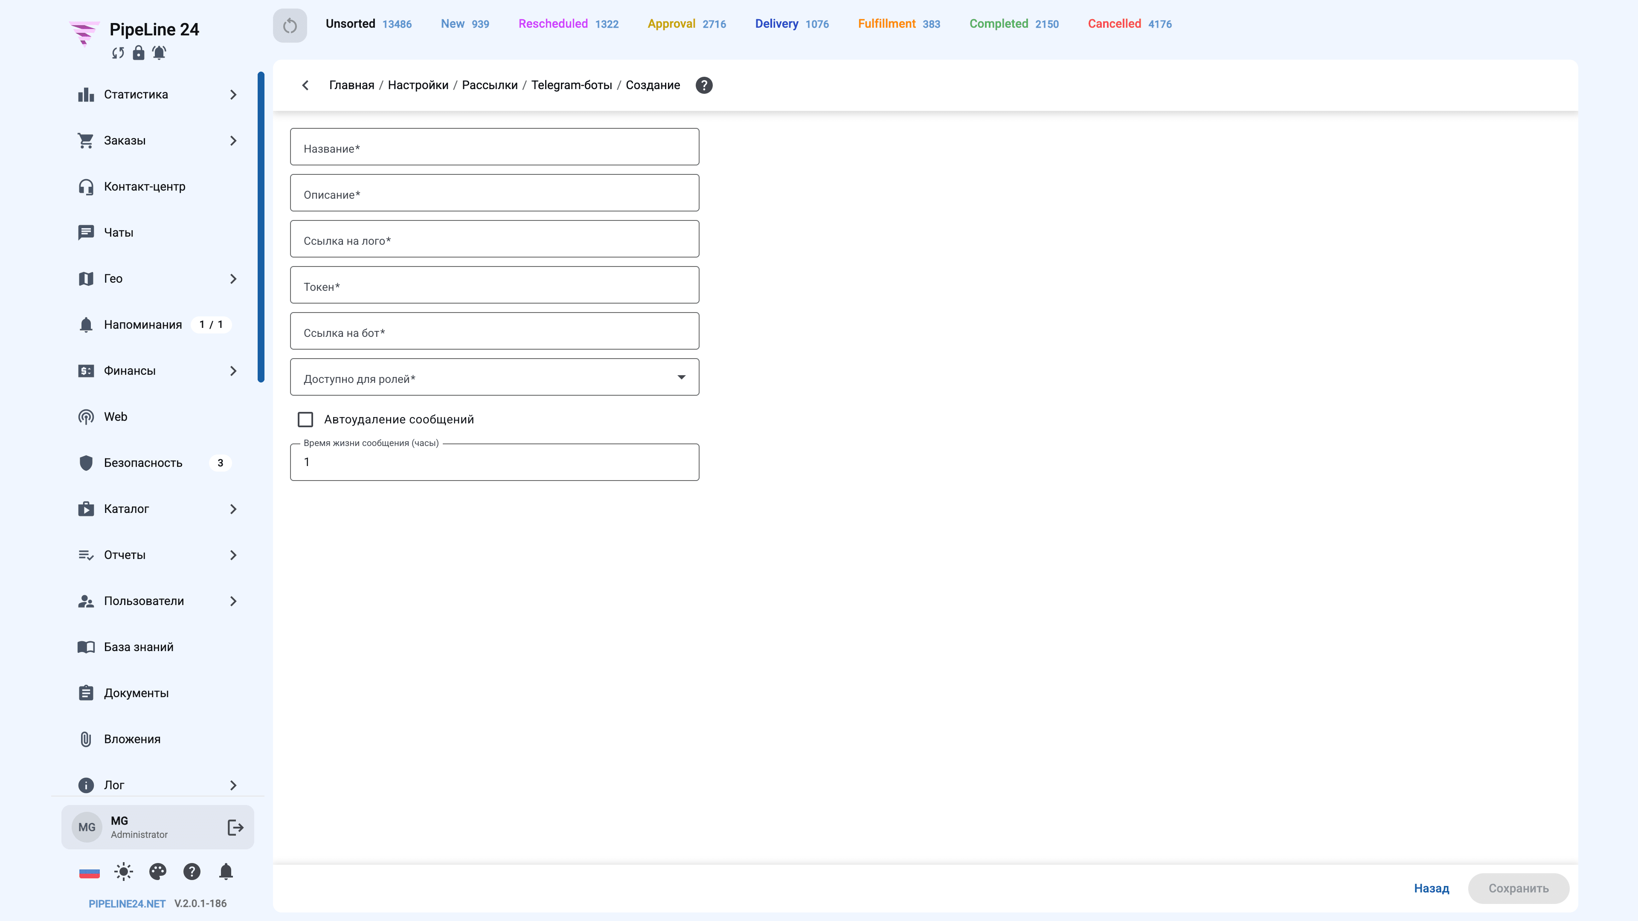Click the sidebar vertical scrollbar
The width and height of the screenshot is (1638, 921).
pyautogui.click(x=261, y=228)
